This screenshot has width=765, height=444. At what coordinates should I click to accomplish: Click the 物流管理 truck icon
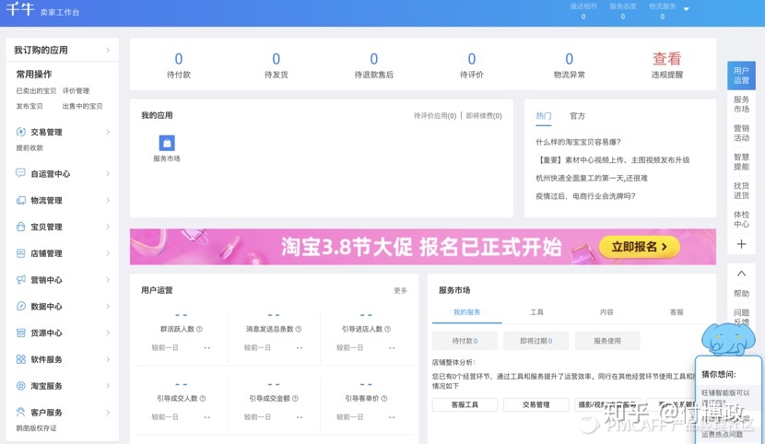(20, 200)
